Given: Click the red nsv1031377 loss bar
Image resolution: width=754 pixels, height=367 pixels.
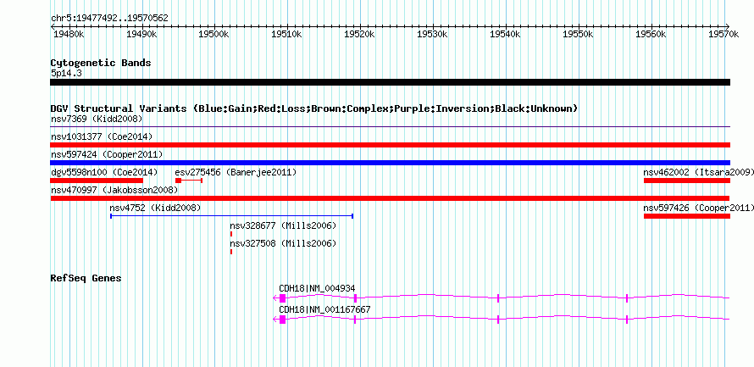Looking at the screenshot, I should pos(390,145).
